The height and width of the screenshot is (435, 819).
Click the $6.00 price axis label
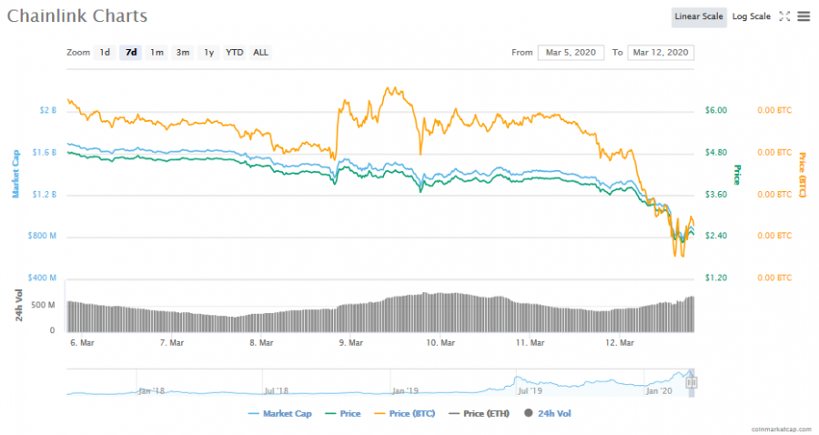pyautogui.click(x=715, y=110)
